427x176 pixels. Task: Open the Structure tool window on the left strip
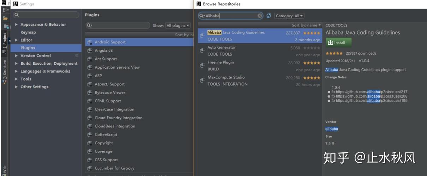click(x=5, y=72)
